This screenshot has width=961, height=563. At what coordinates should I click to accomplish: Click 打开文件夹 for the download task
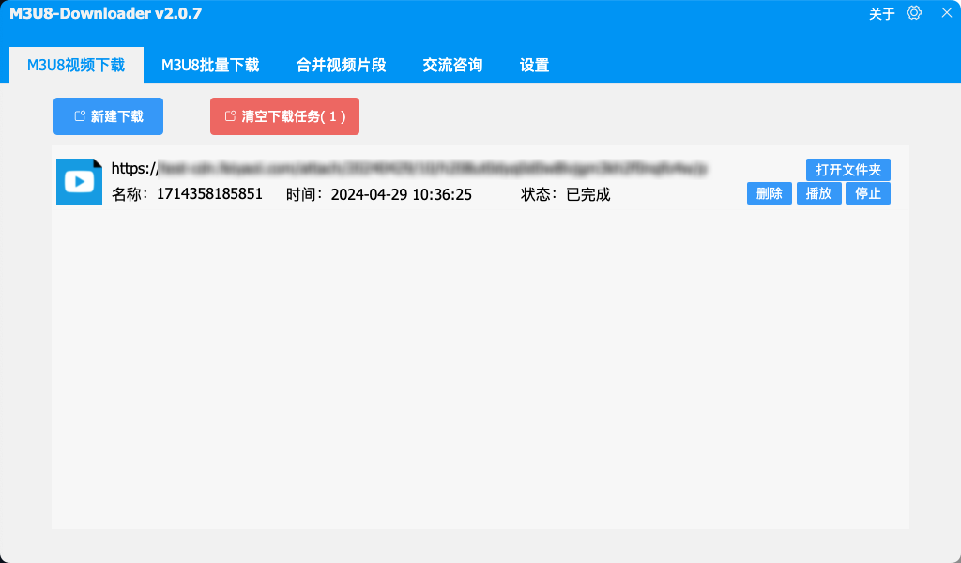click(x=847, y=170)
